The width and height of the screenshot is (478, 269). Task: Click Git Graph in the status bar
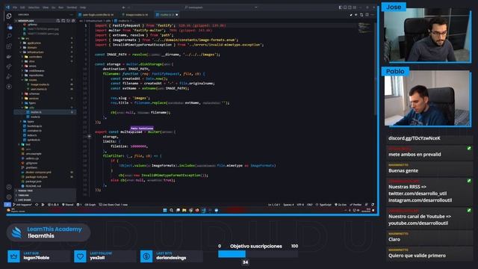coord(90,205)
